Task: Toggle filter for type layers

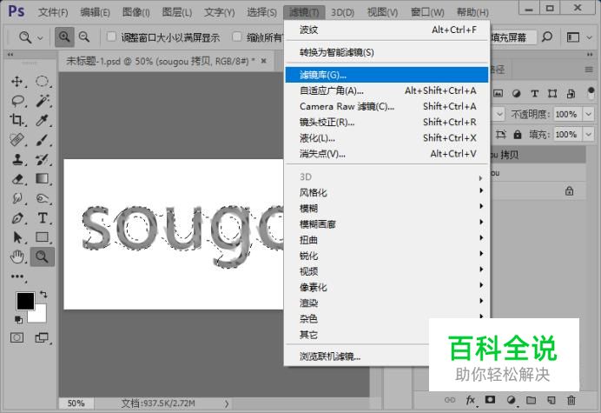Action: (x=534, y=93)
